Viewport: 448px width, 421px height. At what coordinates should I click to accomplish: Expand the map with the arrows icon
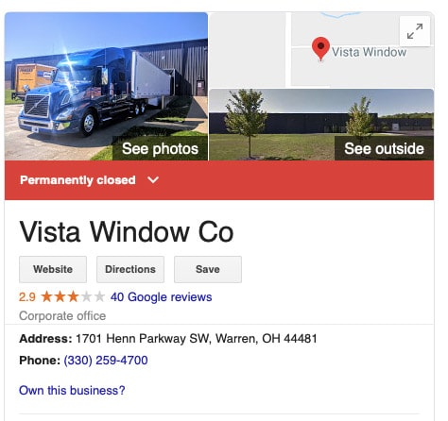click(415, 31)
